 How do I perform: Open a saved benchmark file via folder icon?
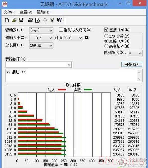14,20
